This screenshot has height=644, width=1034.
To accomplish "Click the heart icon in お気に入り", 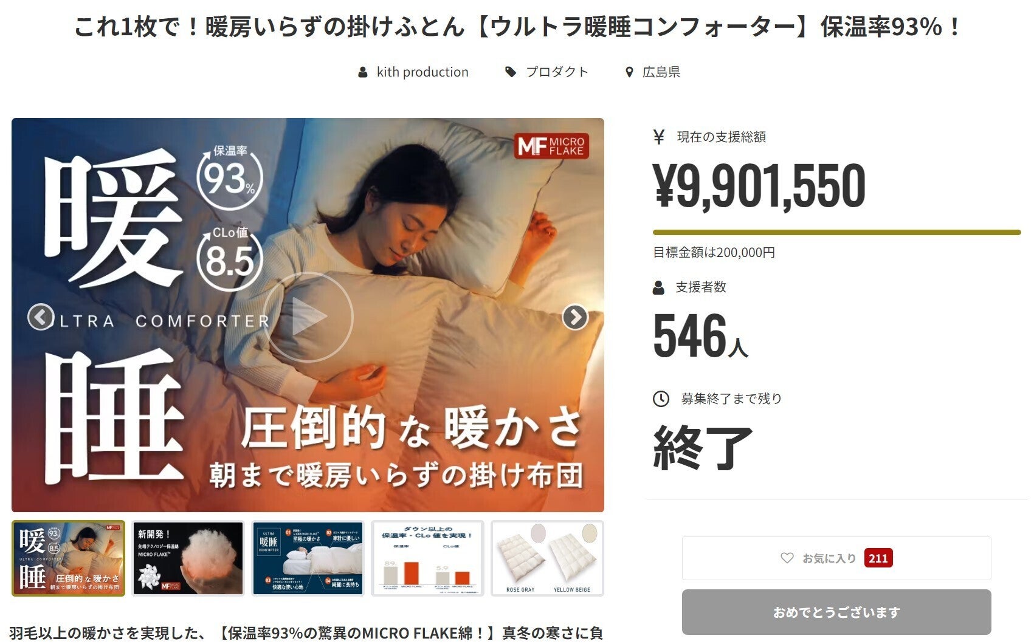I will [x=787, y=558].
